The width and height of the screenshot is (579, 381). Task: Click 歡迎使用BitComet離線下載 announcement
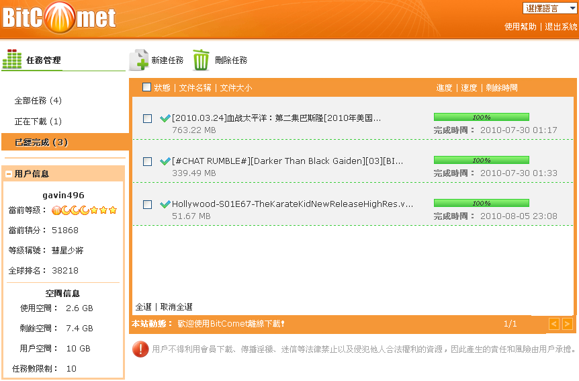point(231,324)
